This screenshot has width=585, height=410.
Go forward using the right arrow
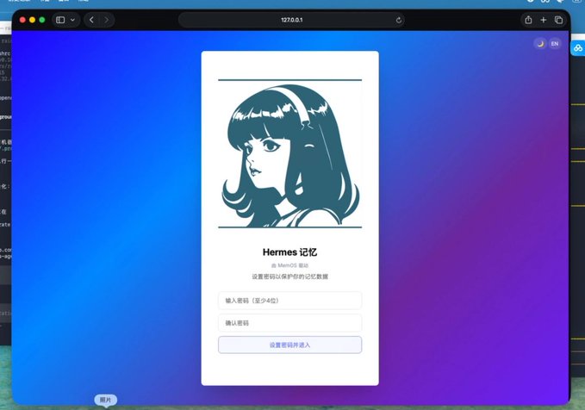107,20
